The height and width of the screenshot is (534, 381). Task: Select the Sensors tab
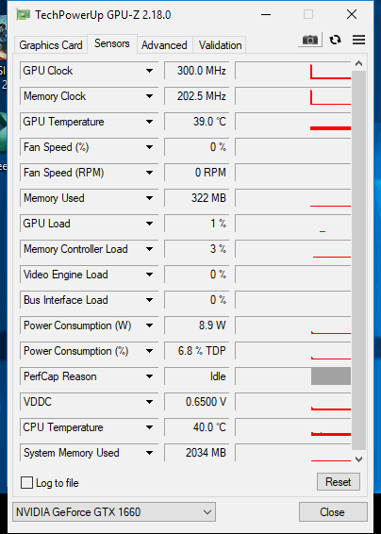112,43
